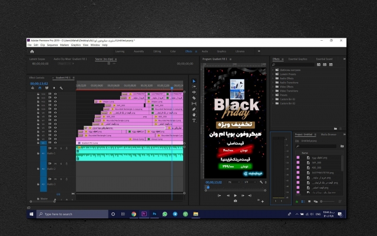Switch to Editing workspace tab
Viewport: 377px width, 236px height.
(x=157, y=51)
